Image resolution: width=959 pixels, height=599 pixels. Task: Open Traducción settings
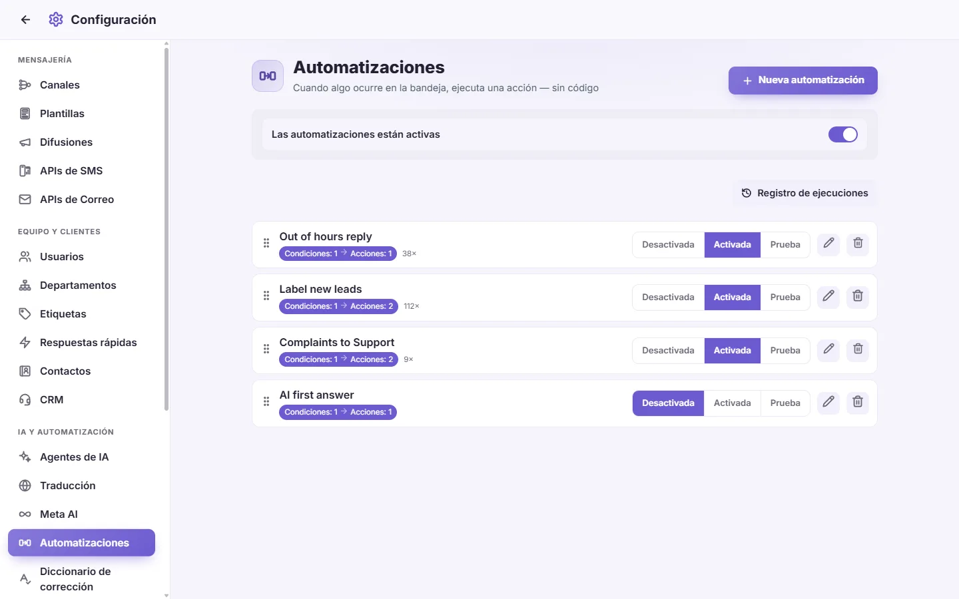pos(81,486)
